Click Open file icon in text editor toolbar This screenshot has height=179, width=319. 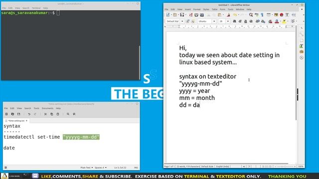point(12,114)
